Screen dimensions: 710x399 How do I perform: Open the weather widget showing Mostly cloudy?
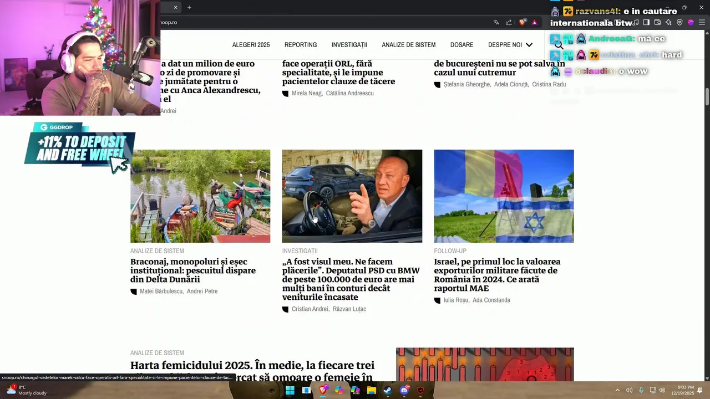(27, 390)
